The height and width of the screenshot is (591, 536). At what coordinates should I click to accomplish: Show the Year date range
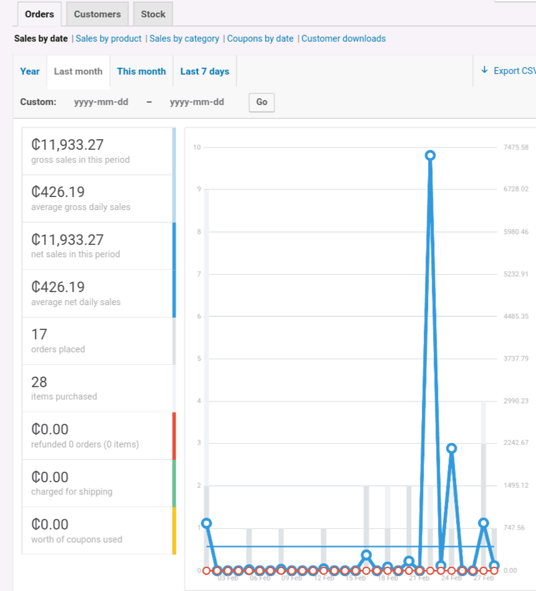click(30, 71)
